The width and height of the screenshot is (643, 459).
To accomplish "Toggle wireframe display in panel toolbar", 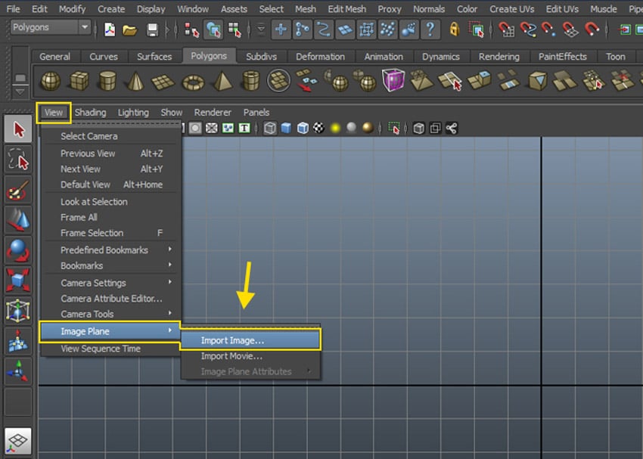I will (270, 129).
